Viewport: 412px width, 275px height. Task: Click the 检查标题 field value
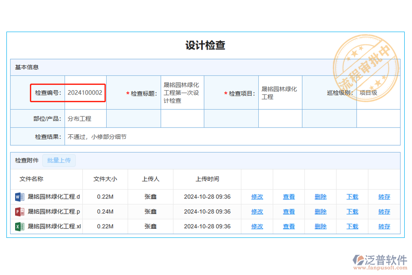coord(181,93)
